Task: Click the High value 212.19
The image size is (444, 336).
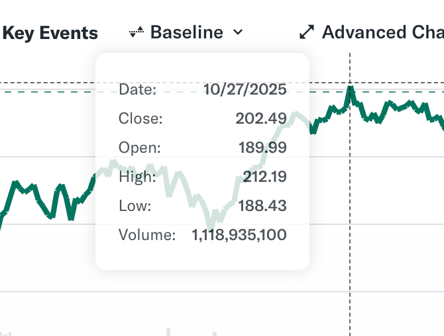Action: tap(261, 177)
